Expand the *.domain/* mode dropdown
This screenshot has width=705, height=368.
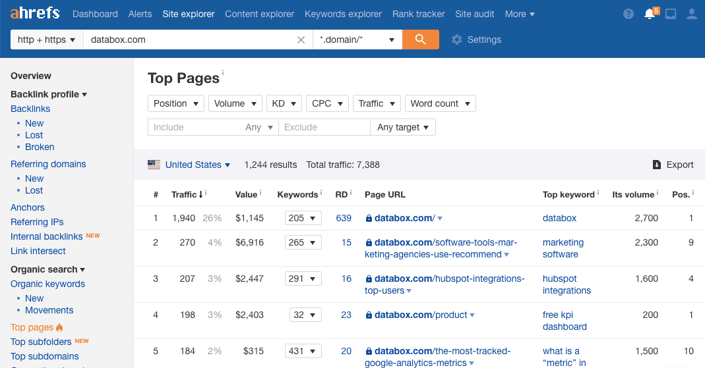357,39
